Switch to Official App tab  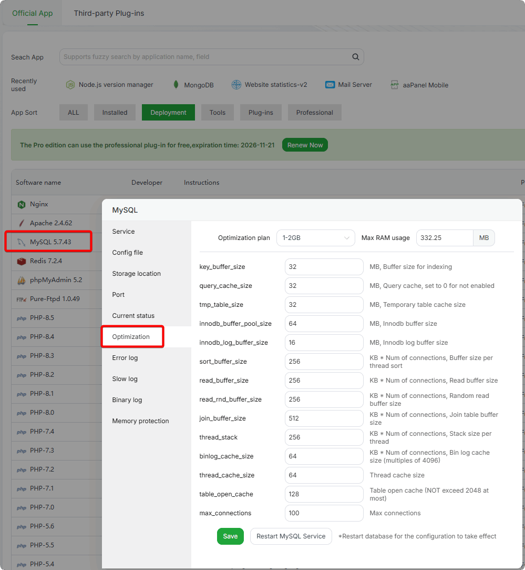[x=32, y=13]
